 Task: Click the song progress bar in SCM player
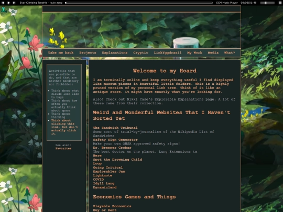[x=139, y=3]
